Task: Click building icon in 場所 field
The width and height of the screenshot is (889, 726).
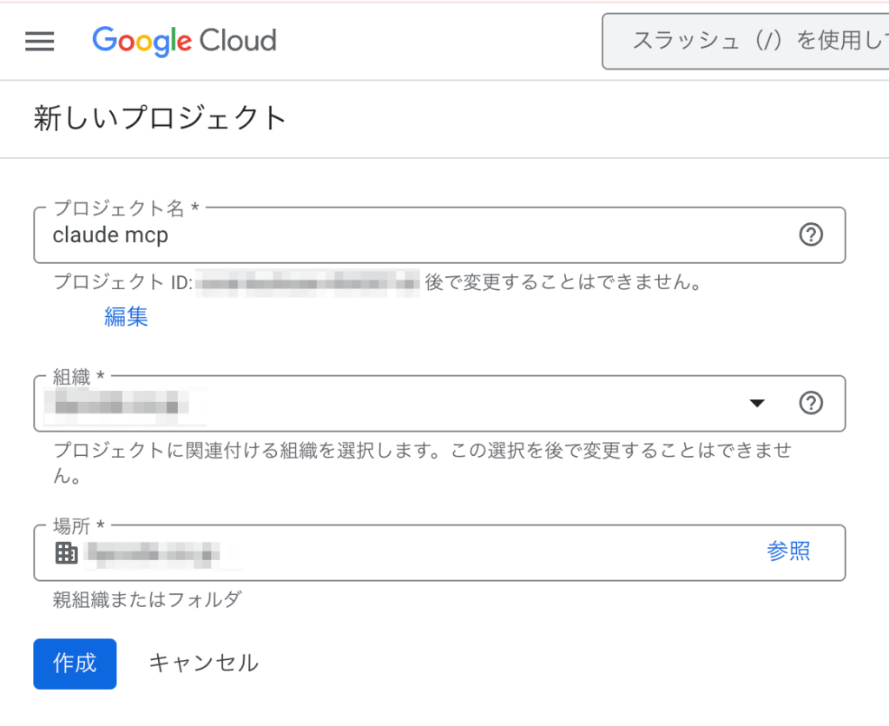Action: pyautogui.click(x=66, y=552)
